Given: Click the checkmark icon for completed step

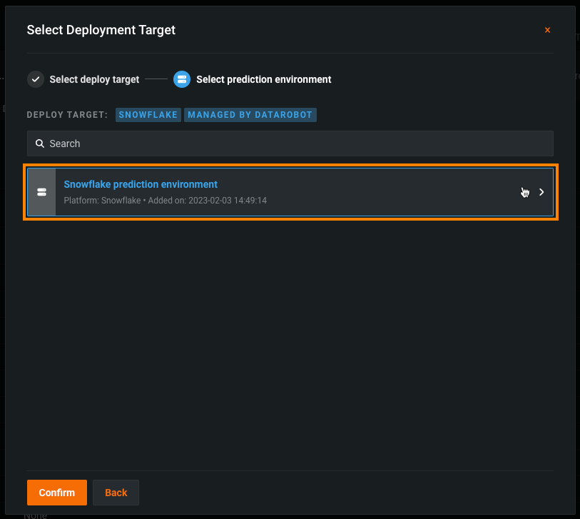Looking at the screenshot, I should pos(36,79).
